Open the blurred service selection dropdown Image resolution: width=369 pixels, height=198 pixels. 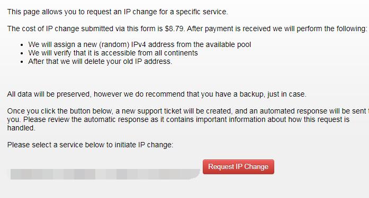[105, 174]
